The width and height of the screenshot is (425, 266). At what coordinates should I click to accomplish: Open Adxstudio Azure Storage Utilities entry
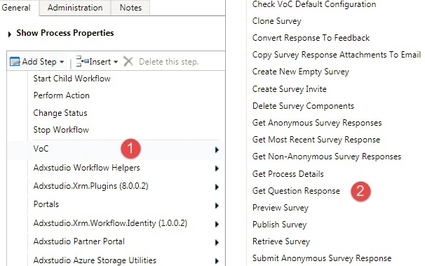pyautogui.click(x=95, y=260)
